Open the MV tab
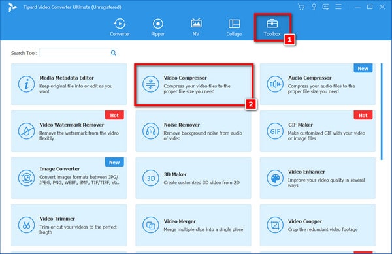 196,27
